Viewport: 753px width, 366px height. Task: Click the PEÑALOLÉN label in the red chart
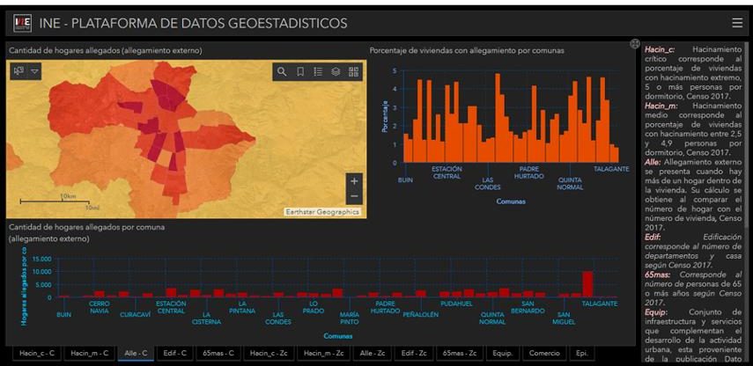click(x=421, y=315)
